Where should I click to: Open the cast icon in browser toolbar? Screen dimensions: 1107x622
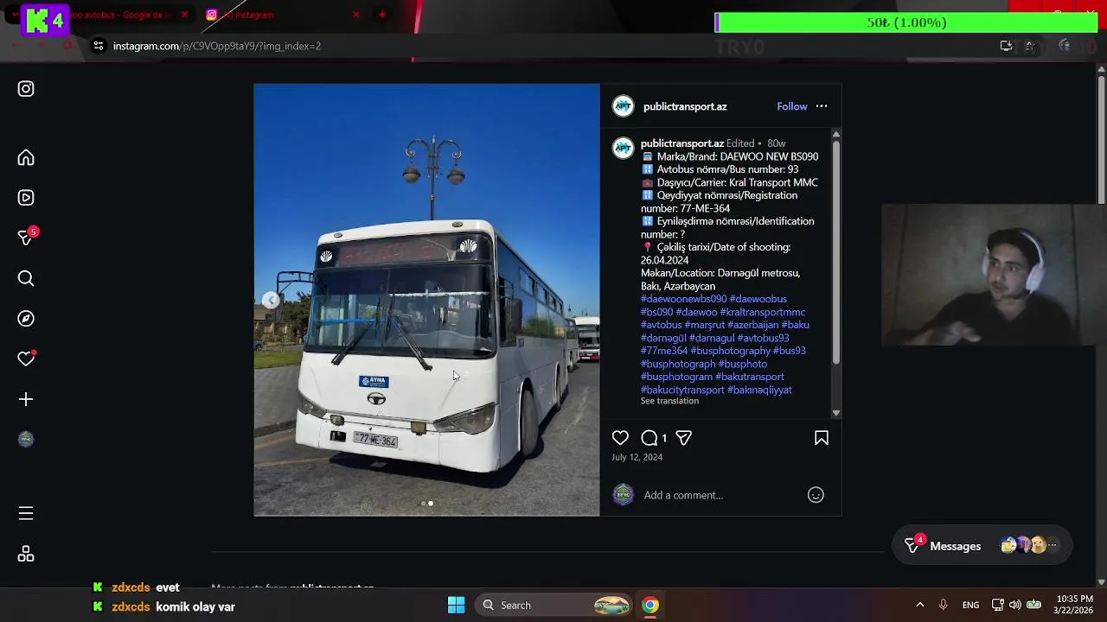pyautogui.click(x=1006, y=46)
